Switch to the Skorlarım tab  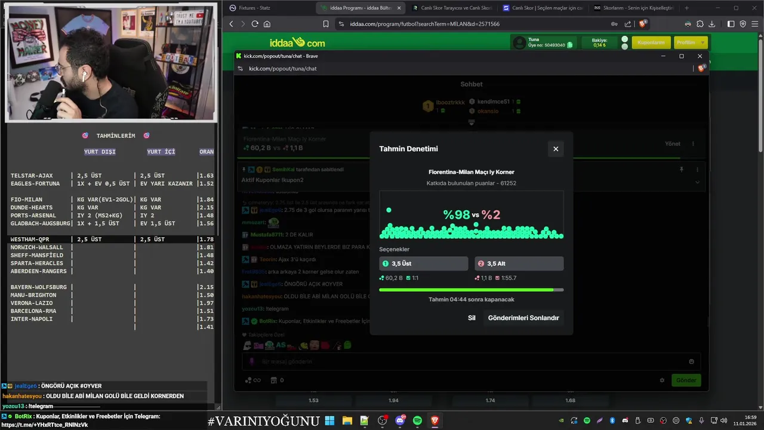click(633, 8)
